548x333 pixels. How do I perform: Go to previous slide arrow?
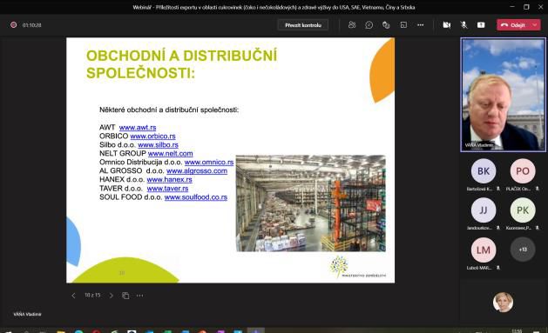pos(73,296)
